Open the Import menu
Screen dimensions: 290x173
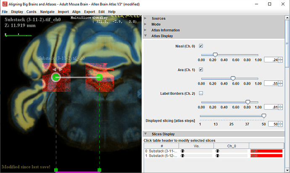click(63, 12)
